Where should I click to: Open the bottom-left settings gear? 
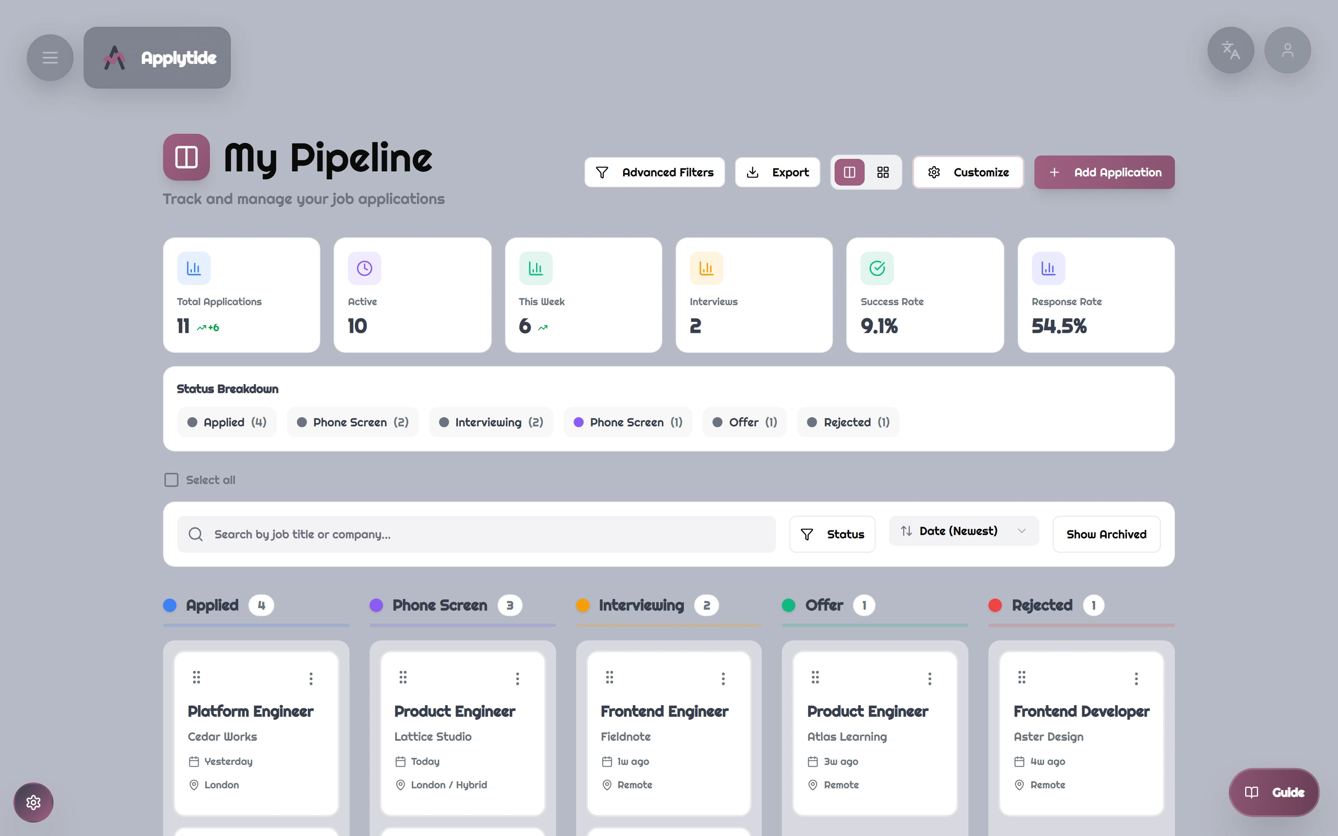33,802
